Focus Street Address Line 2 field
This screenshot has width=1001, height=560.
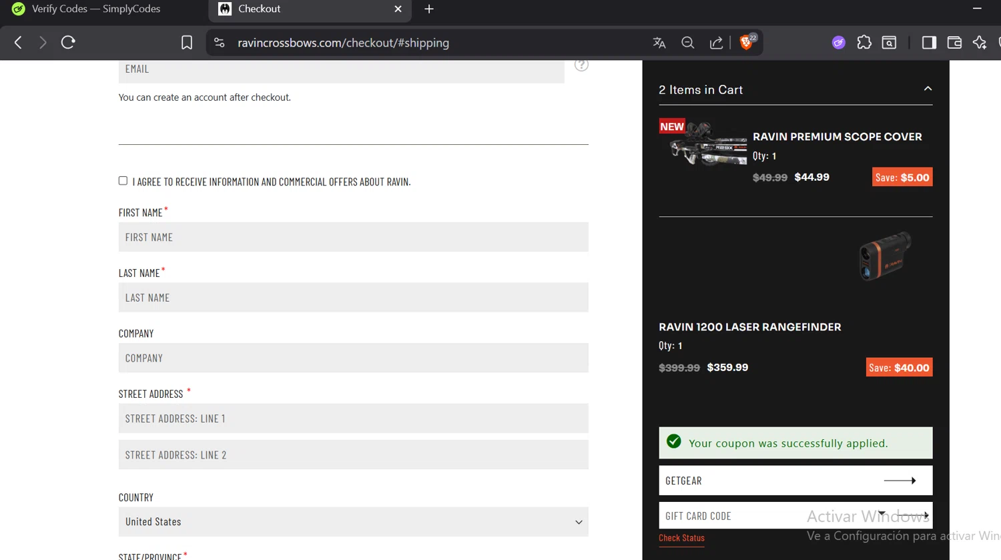354,455
